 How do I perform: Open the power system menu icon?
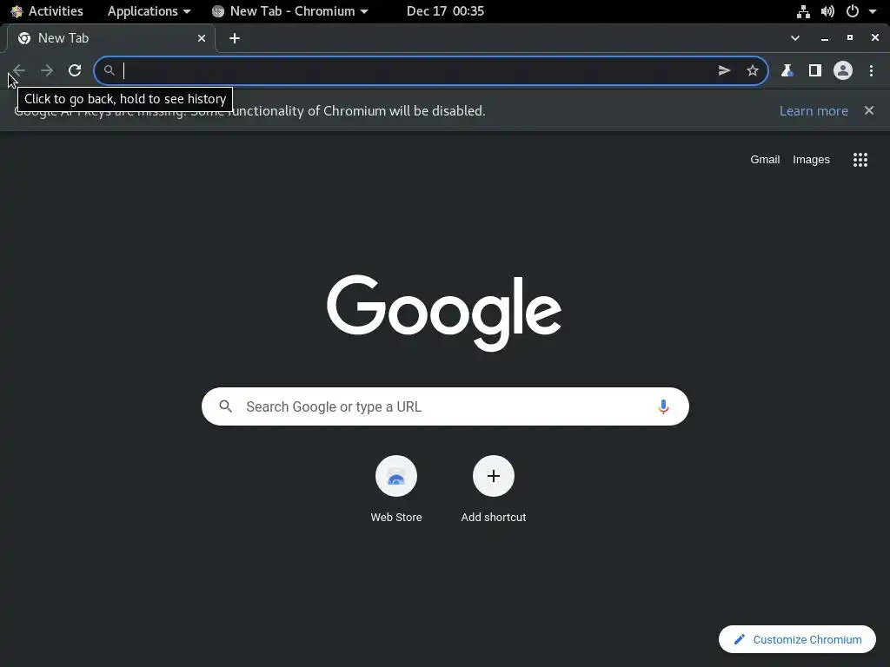(x=852, y=10)
